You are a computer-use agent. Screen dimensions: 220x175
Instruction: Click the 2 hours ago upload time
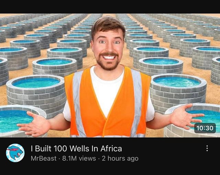click(120, 158)
